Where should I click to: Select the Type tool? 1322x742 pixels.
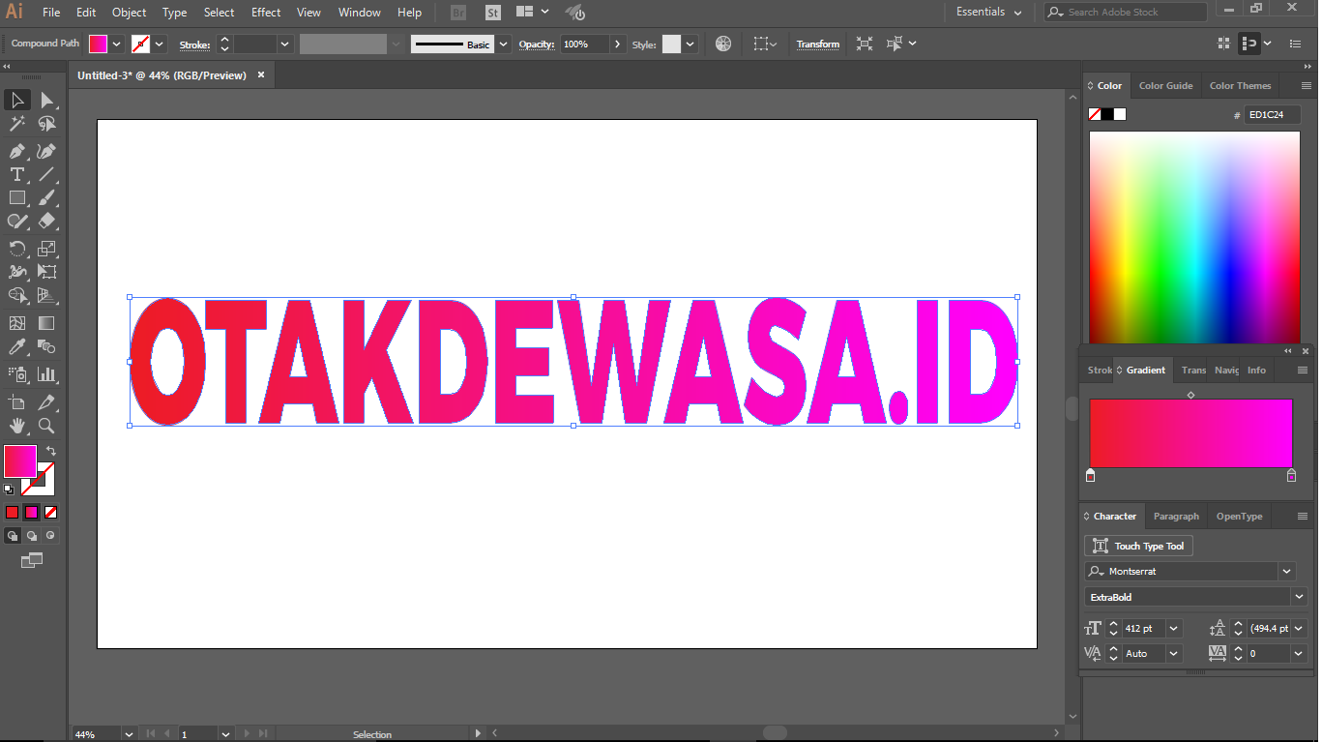coord(17,175)
